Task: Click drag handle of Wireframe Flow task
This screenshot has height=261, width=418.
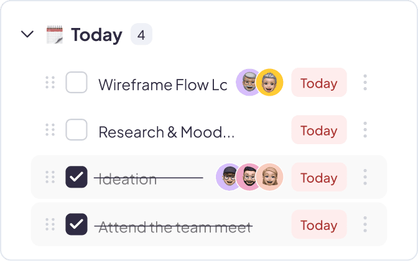Action: [x=50, y=83]
